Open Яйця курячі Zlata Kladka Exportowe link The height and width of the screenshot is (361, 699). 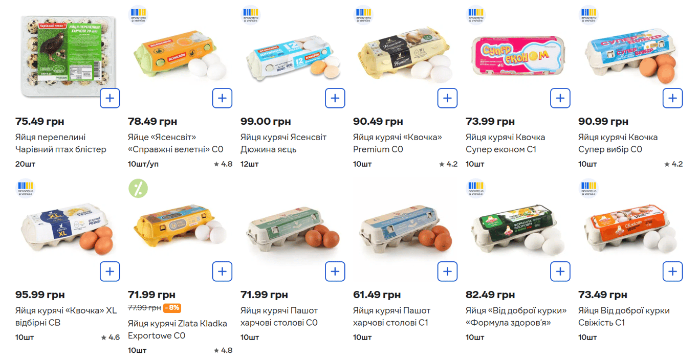(x=177, y=329)
